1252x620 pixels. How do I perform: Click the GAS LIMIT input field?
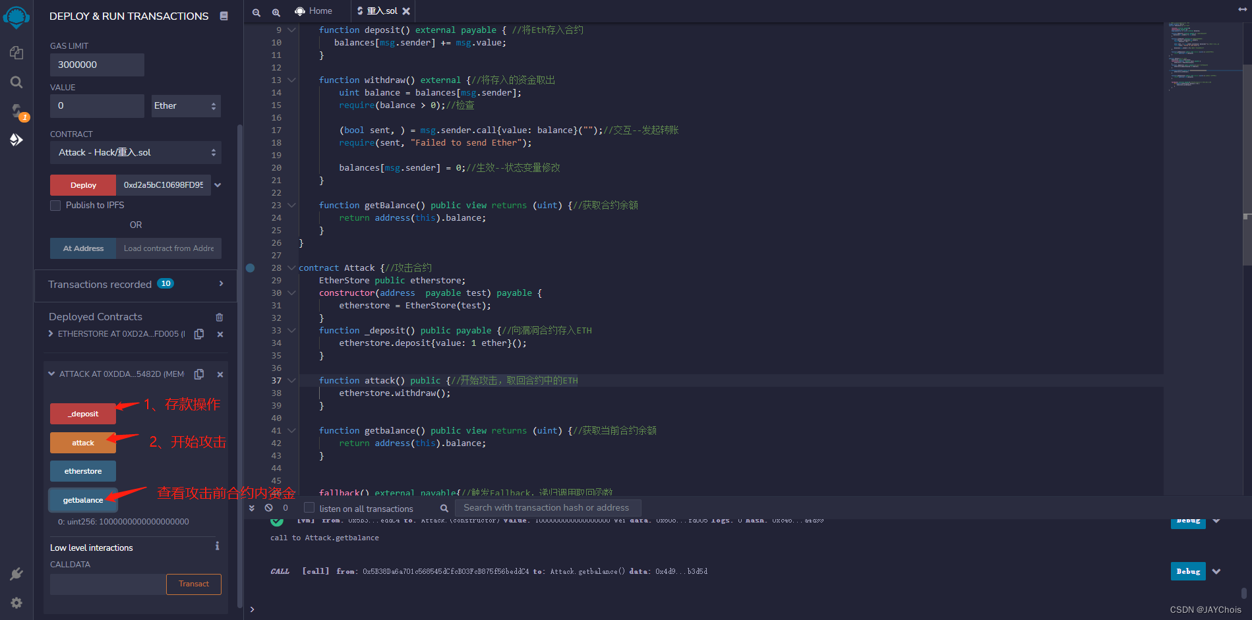97,65
